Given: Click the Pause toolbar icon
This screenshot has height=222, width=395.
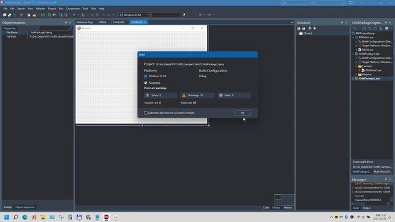Looking at the screenshot, I should tap(92, 15).
